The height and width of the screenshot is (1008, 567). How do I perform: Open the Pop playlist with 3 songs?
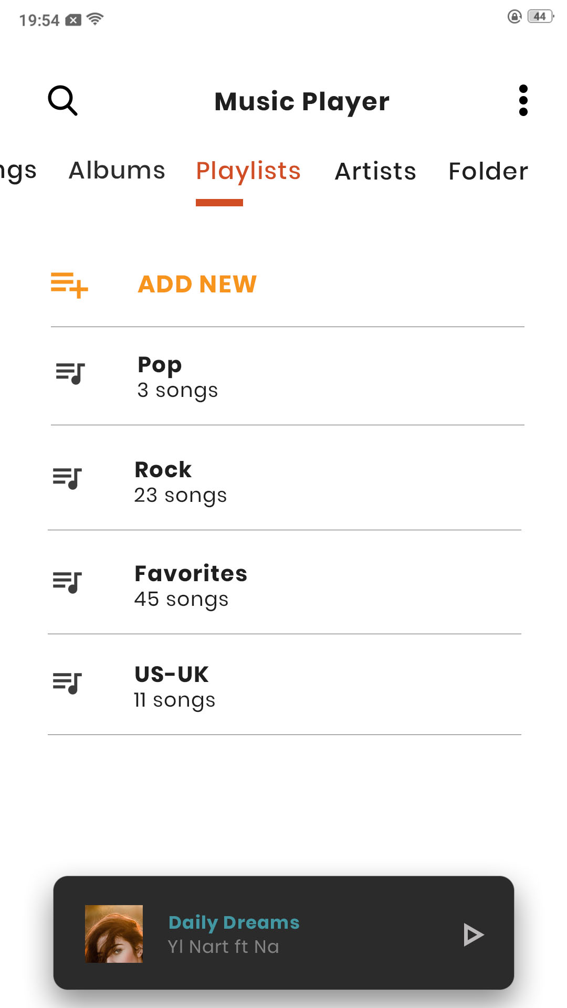[177, 377]
